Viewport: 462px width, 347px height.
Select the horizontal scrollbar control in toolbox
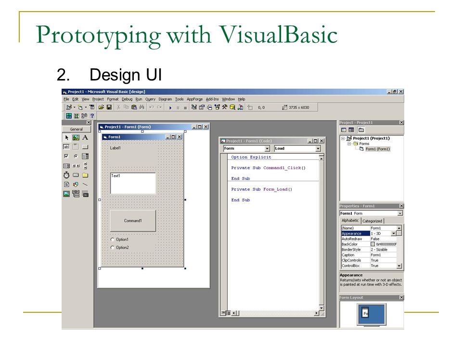(76, 165)
